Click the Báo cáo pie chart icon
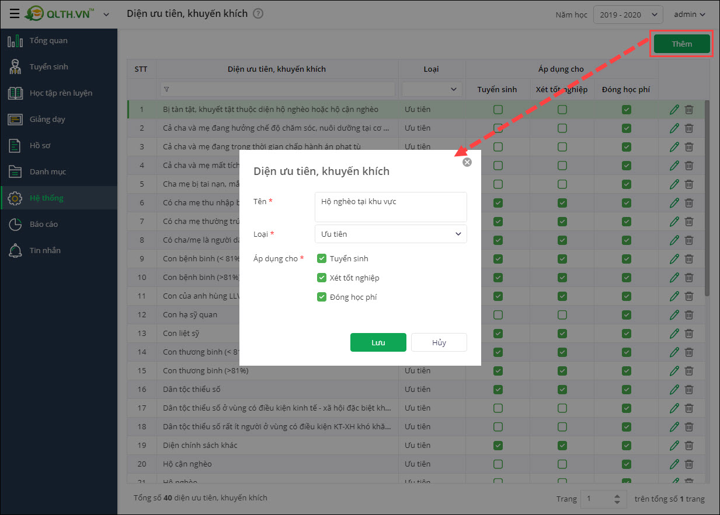Viewport: 720px width, 515px height. [x=15, y=225]
